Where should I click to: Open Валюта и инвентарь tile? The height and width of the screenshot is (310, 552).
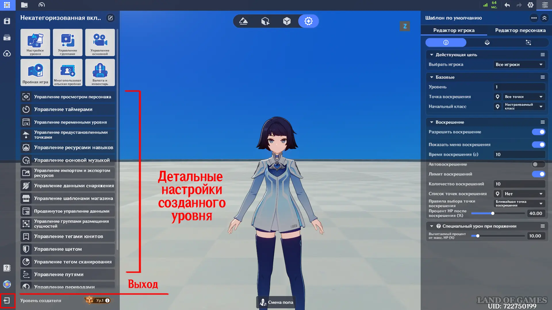click(100, 72)
